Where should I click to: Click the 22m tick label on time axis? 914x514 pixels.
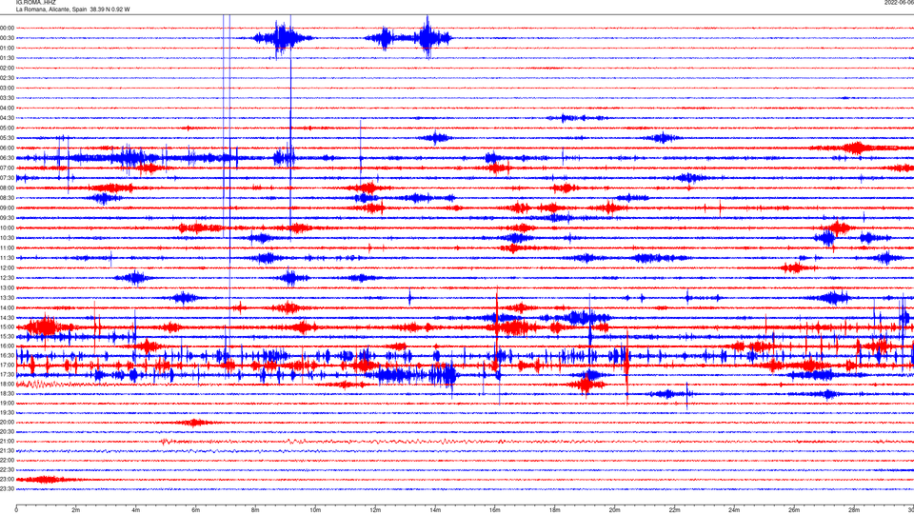point(674,510)
